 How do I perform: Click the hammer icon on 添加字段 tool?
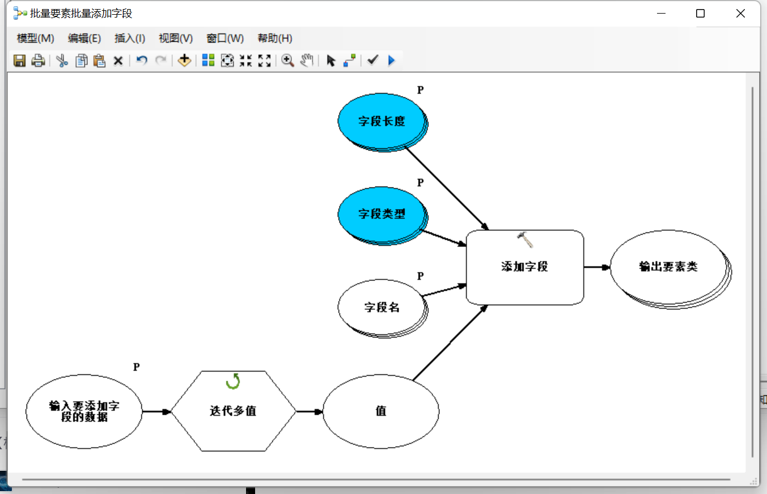click(x=525, y=239)
